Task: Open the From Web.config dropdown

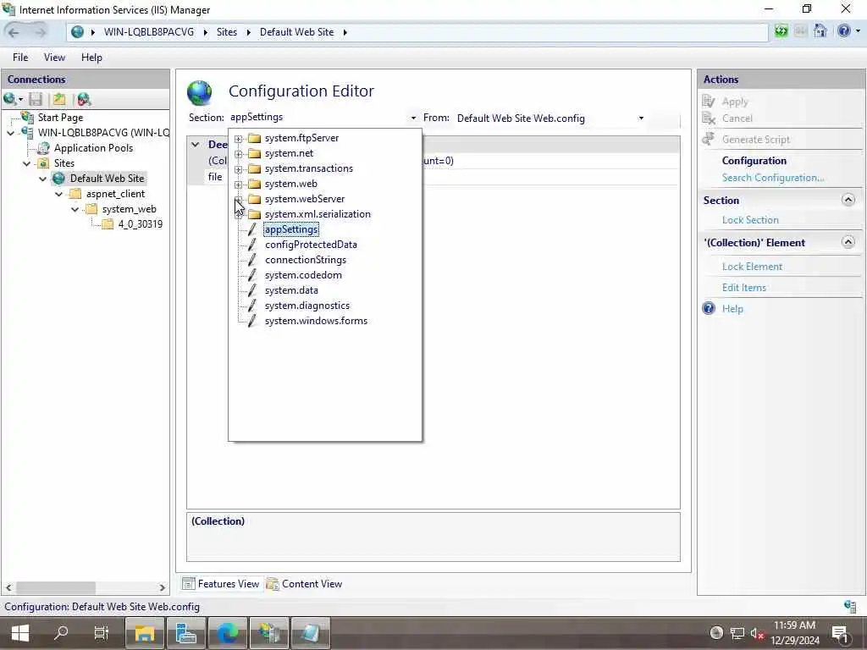Action: point(641,118)
